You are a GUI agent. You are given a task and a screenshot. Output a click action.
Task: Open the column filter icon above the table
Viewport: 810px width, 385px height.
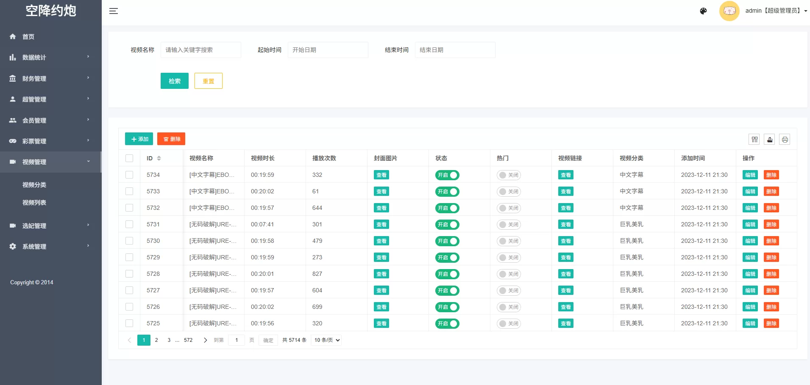(x=754, y=139)
